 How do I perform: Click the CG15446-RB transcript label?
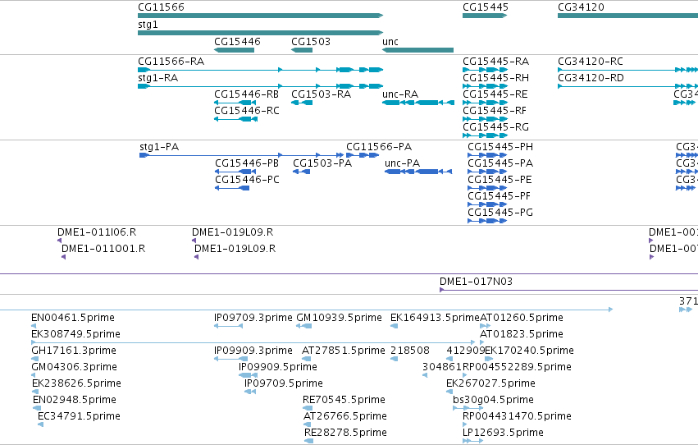pos(246,94)
